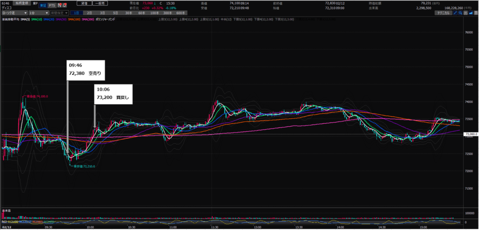
Task: Click the blue area chart icon
Action: pyautogui.click(x=471, y=14)
